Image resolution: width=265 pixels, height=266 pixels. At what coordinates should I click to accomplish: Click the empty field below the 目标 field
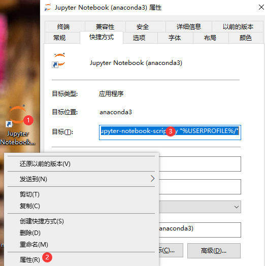(200, 164)
